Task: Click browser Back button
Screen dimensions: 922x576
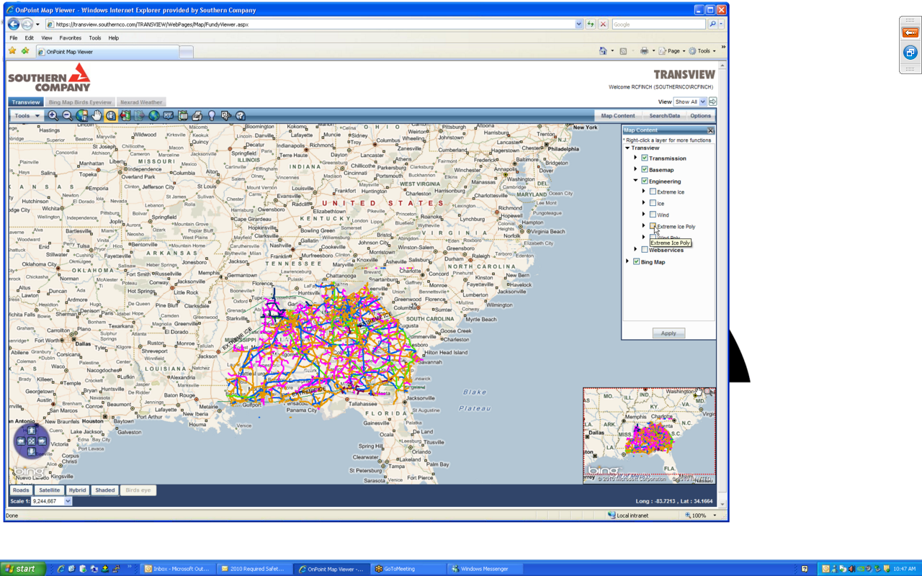Action: point(14,24)
